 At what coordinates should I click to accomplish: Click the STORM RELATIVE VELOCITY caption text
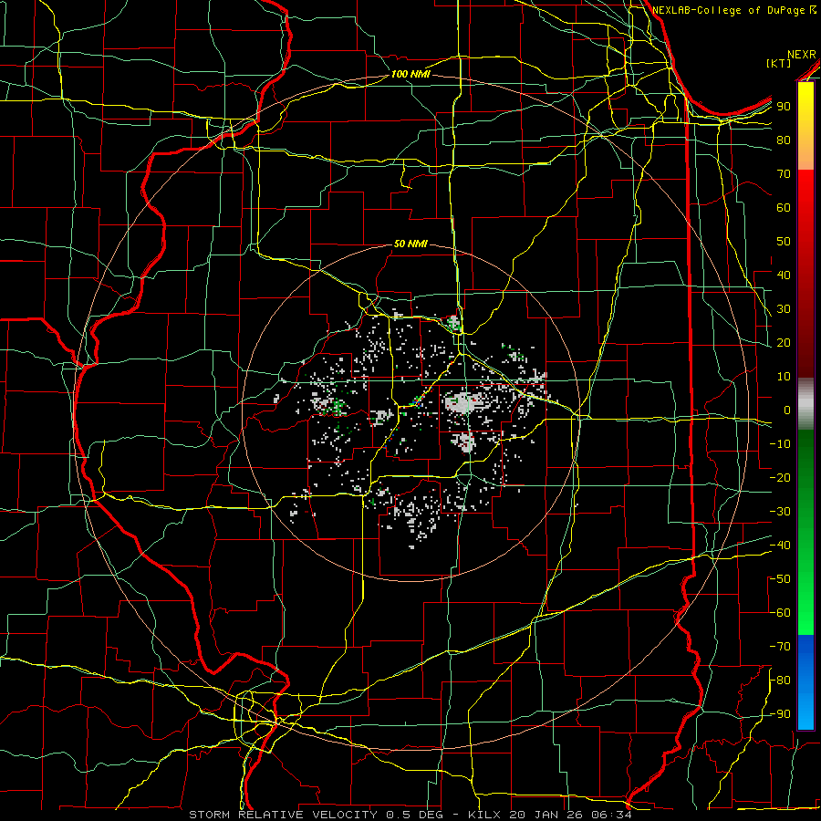(x=283, y=815)
